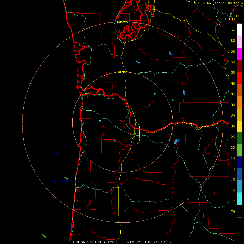The height and width of the screenshot is (244, 244).
Task: Click the "NEXLAB-College of DuPage" credit text
Action: point(216,3)
